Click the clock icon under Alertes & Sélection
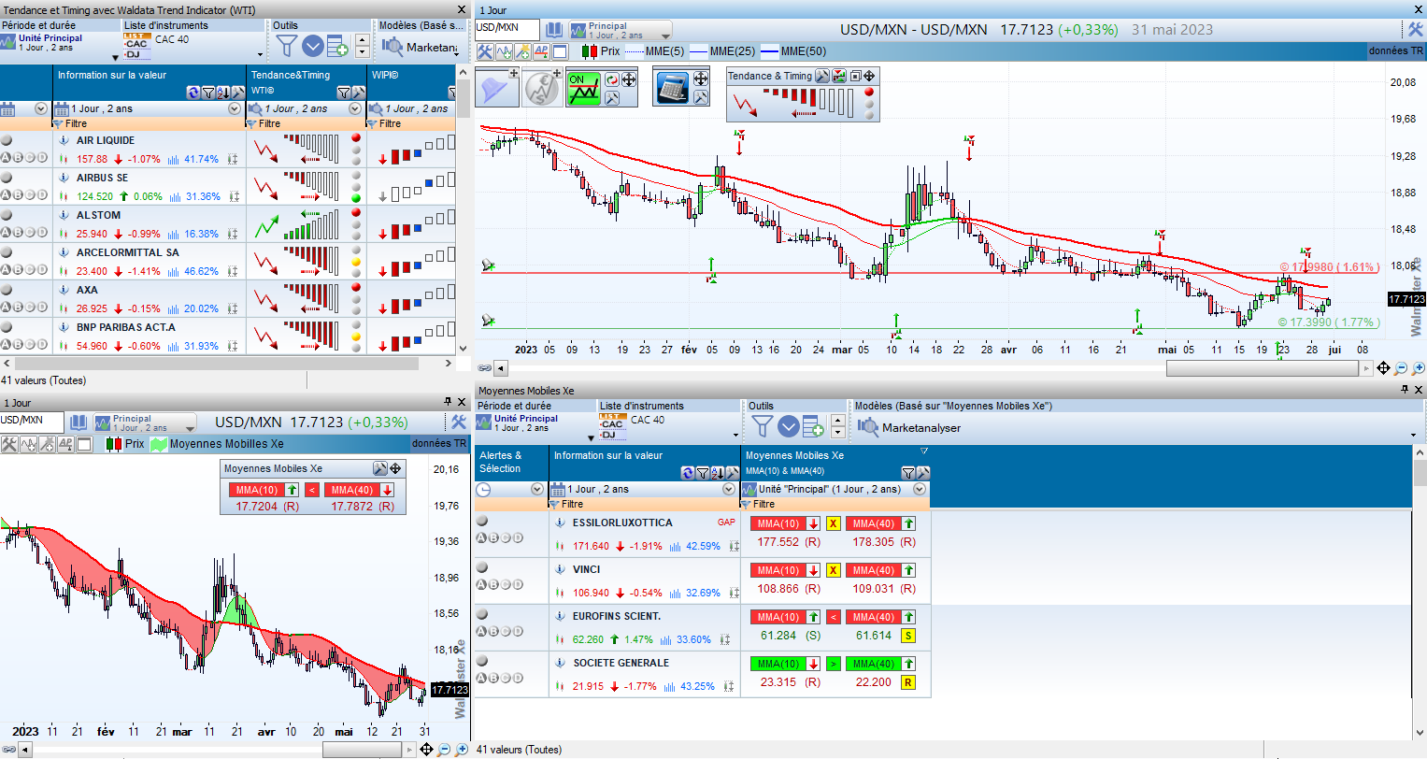 (x=483, y=489)
